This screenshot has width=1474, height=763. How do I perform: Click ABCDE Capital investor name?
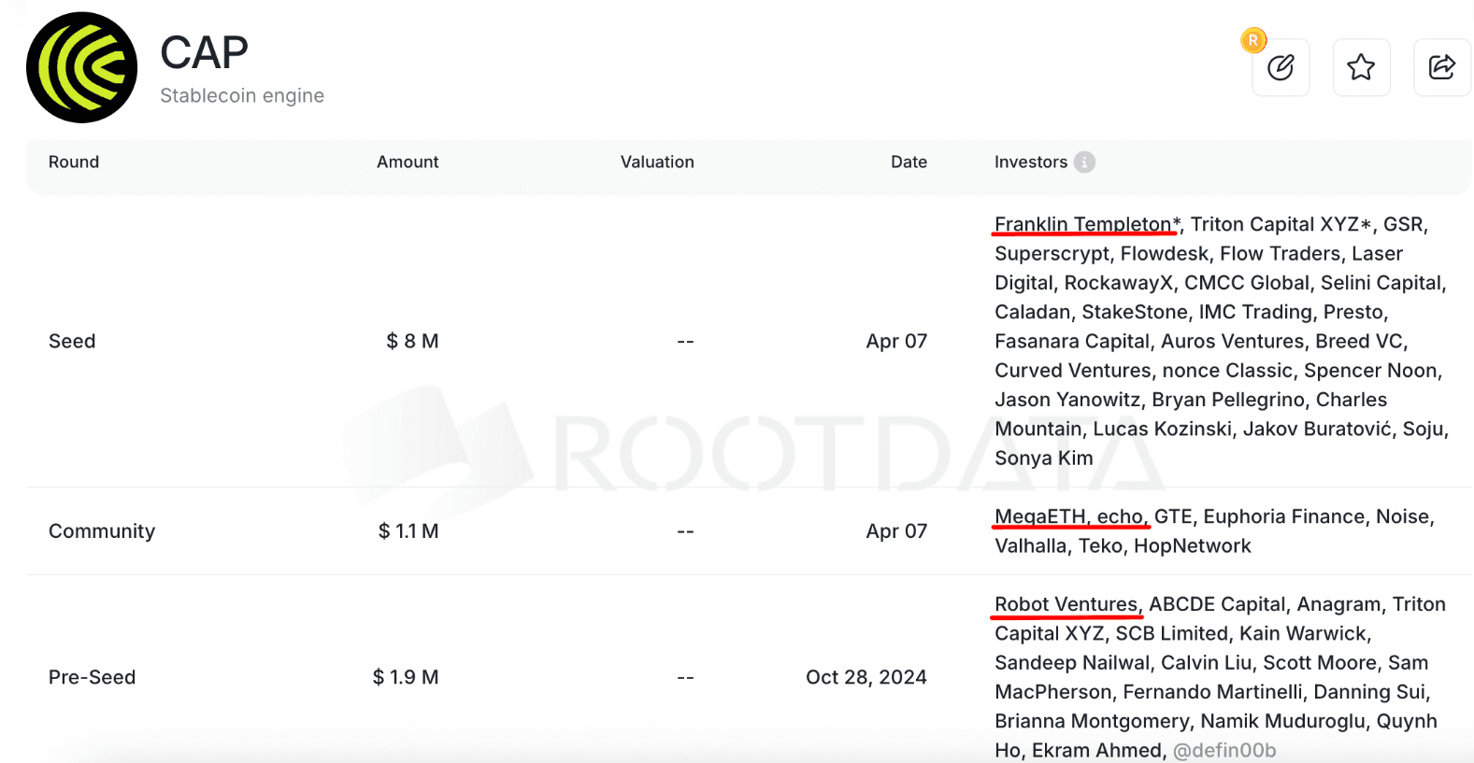[1217, 604]
